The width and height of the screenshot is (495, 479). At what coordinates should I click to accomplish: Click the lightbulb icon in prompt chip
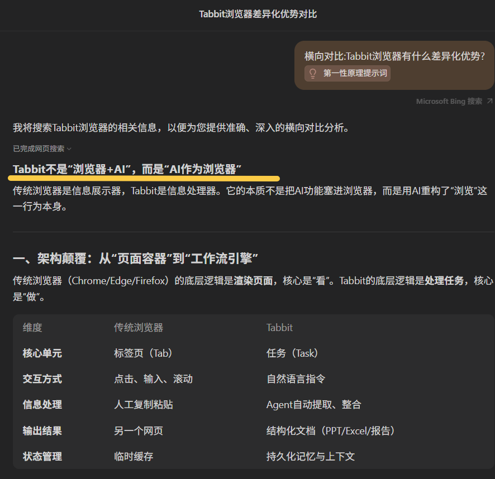(x=312, y=74)
